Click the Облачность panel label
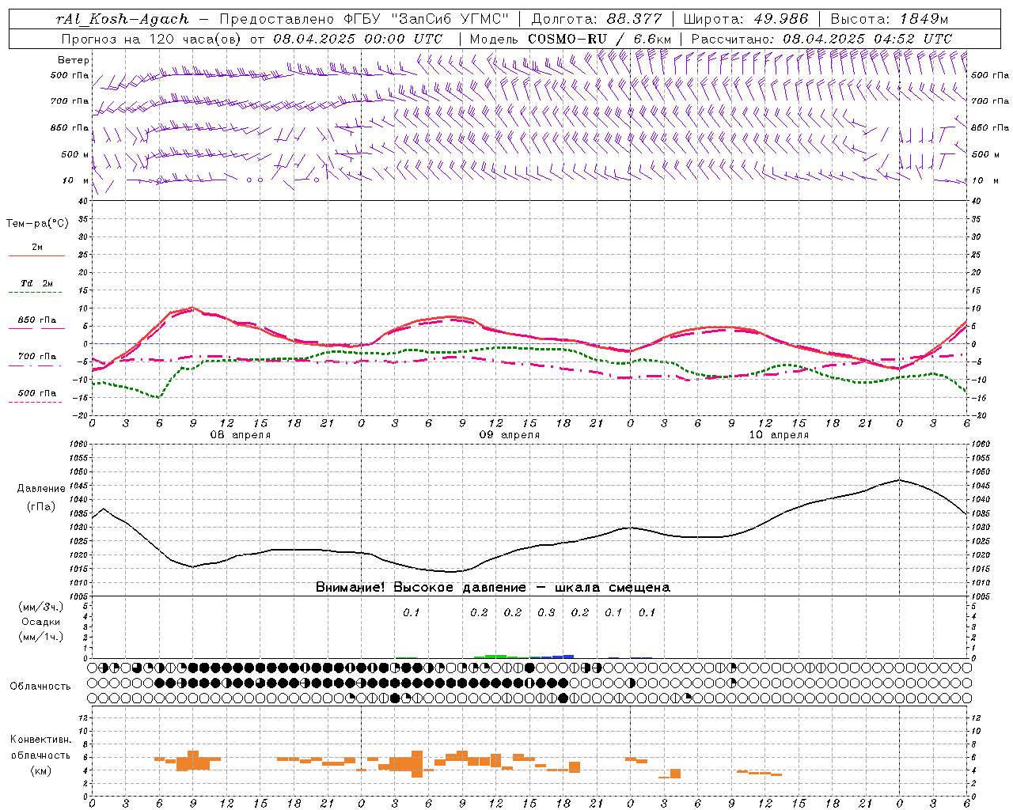This screenshot has width=1013, height=810. [40, 687]
